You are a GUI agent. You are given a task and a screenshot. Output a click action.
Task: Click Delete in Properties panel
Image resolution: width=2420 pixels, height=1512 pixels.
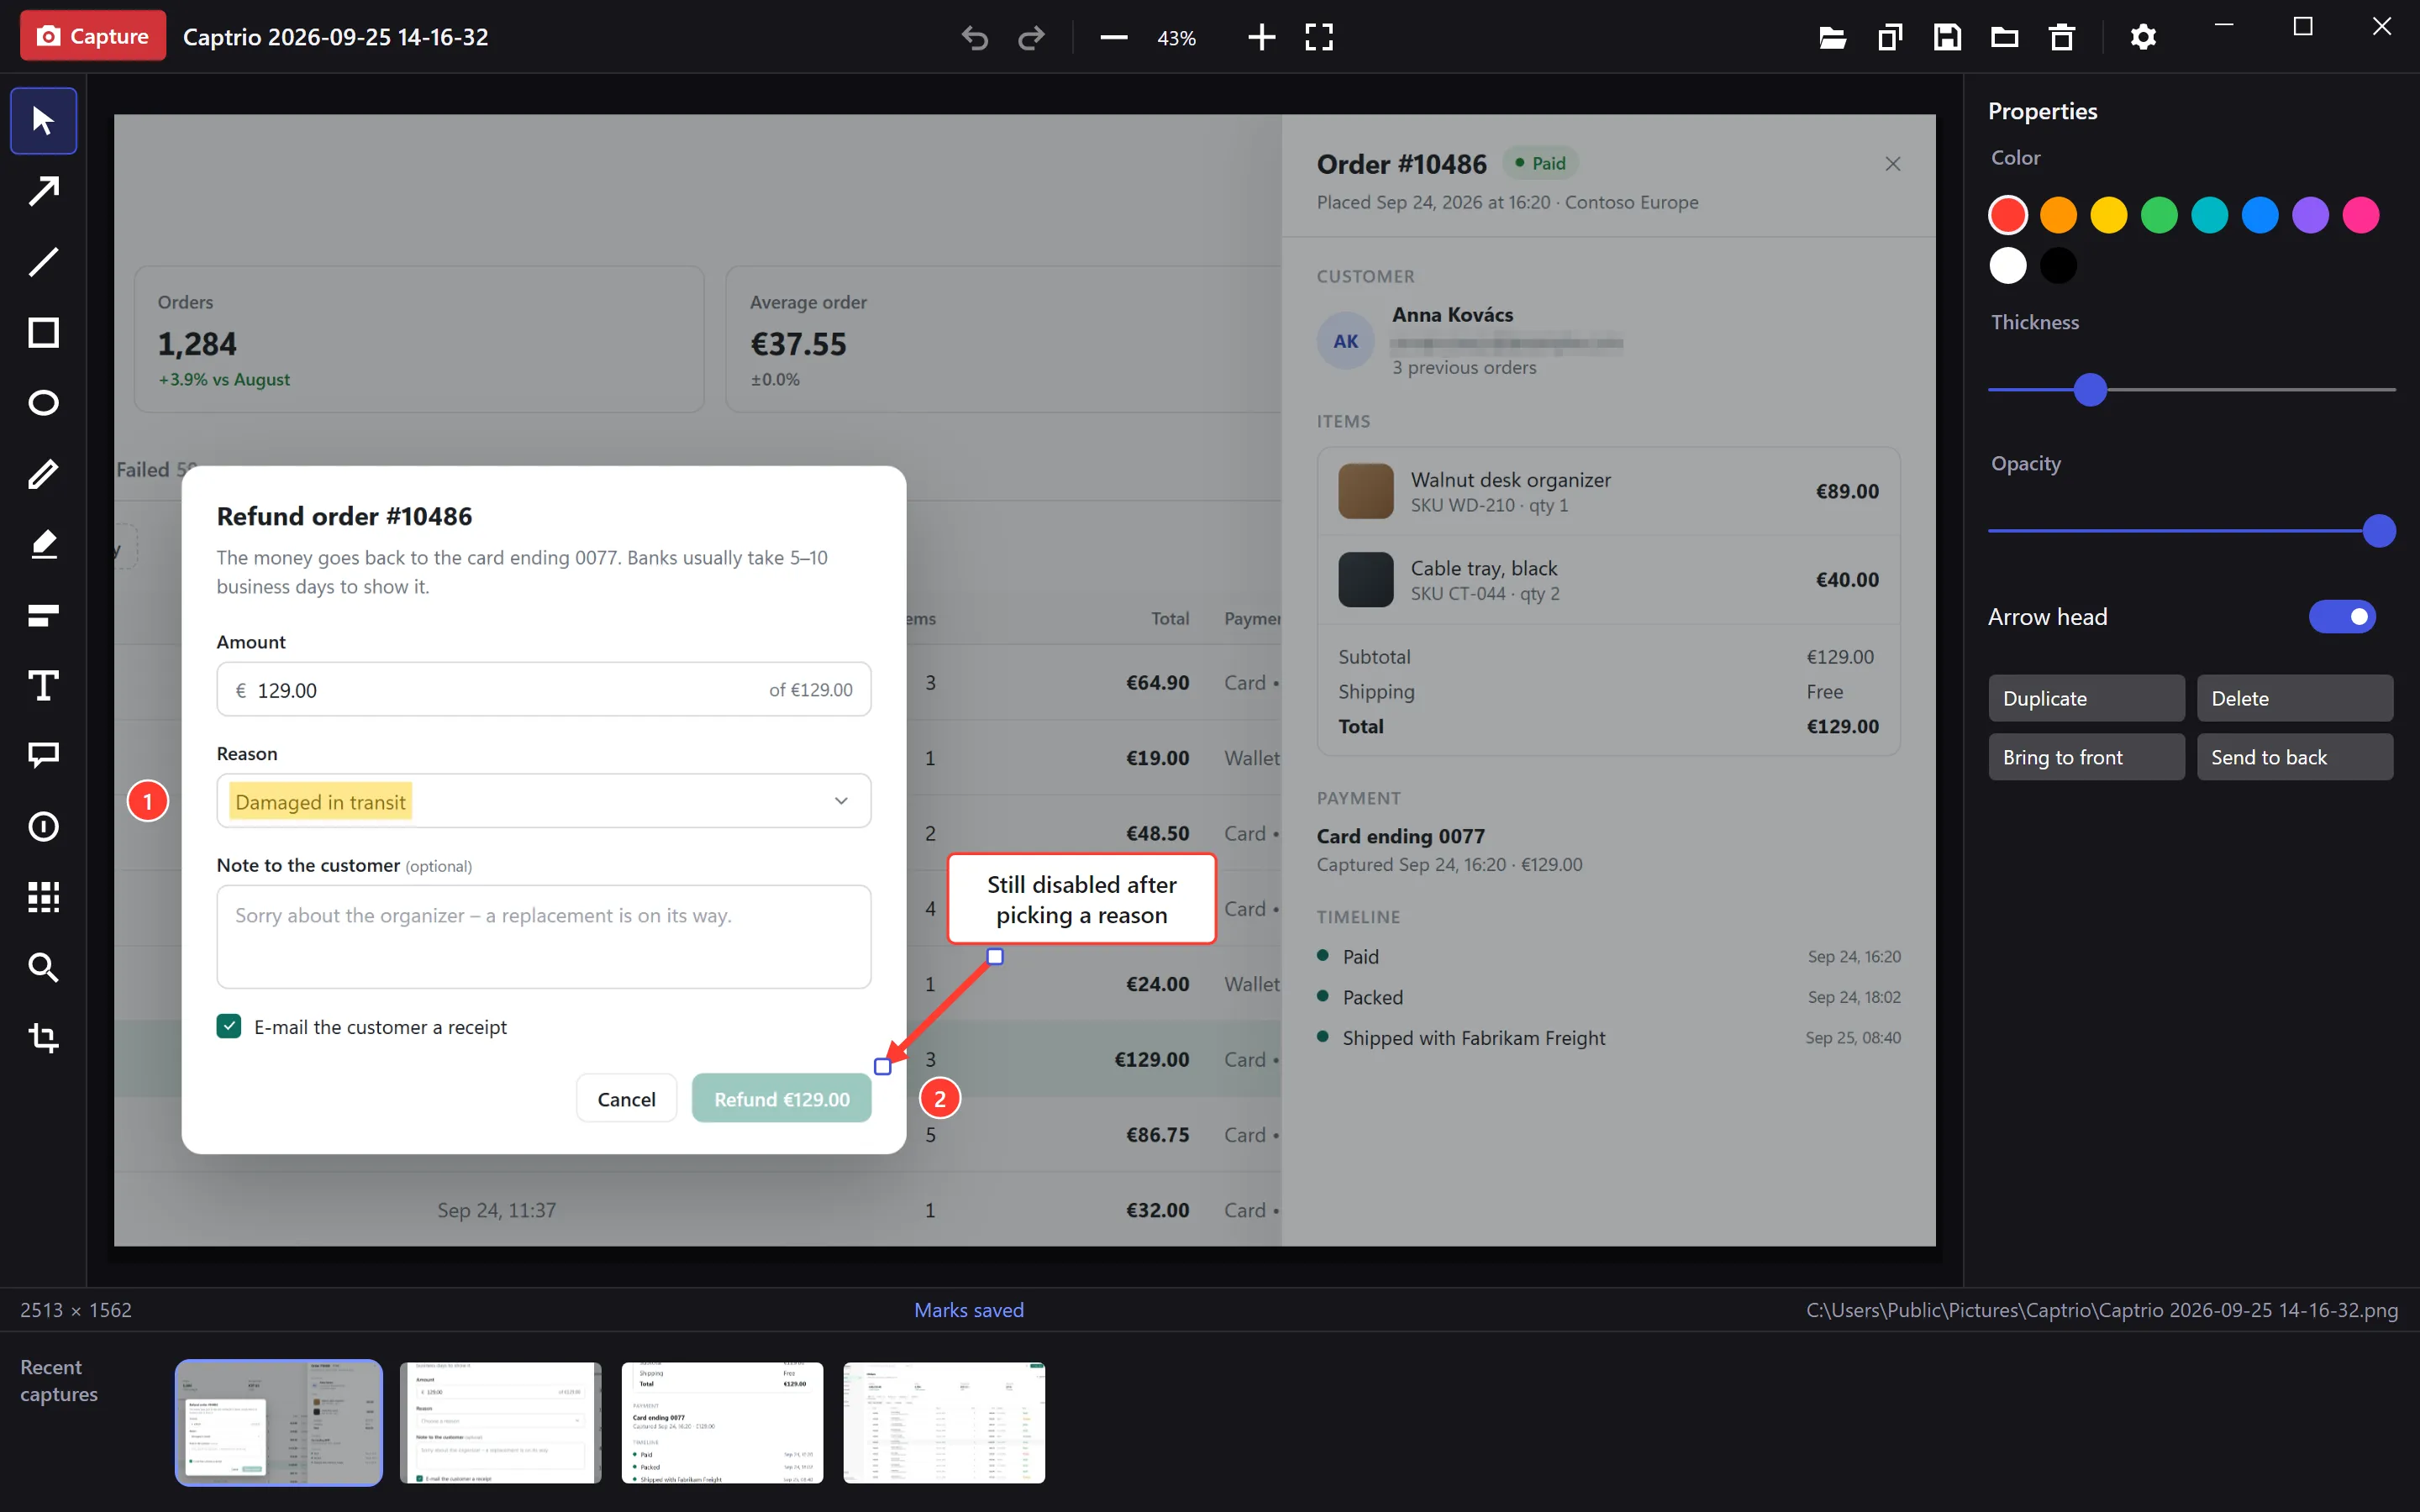point(2294,698)
